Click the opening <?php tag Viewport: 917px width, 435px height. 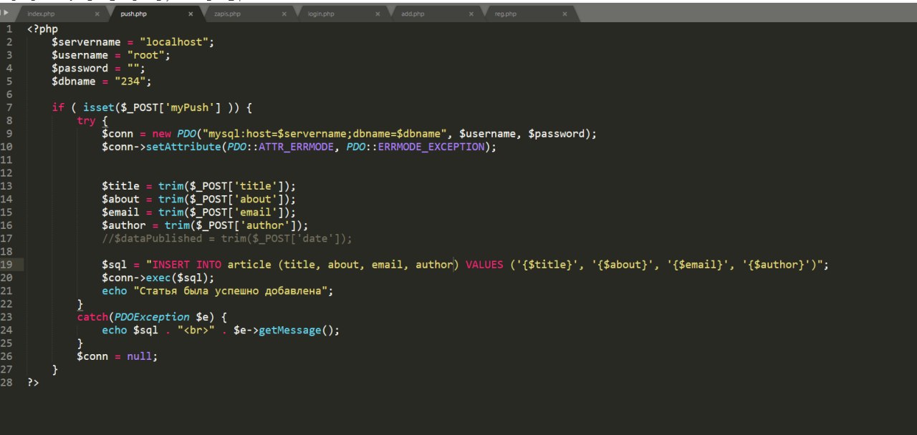(x=42, y=29)
